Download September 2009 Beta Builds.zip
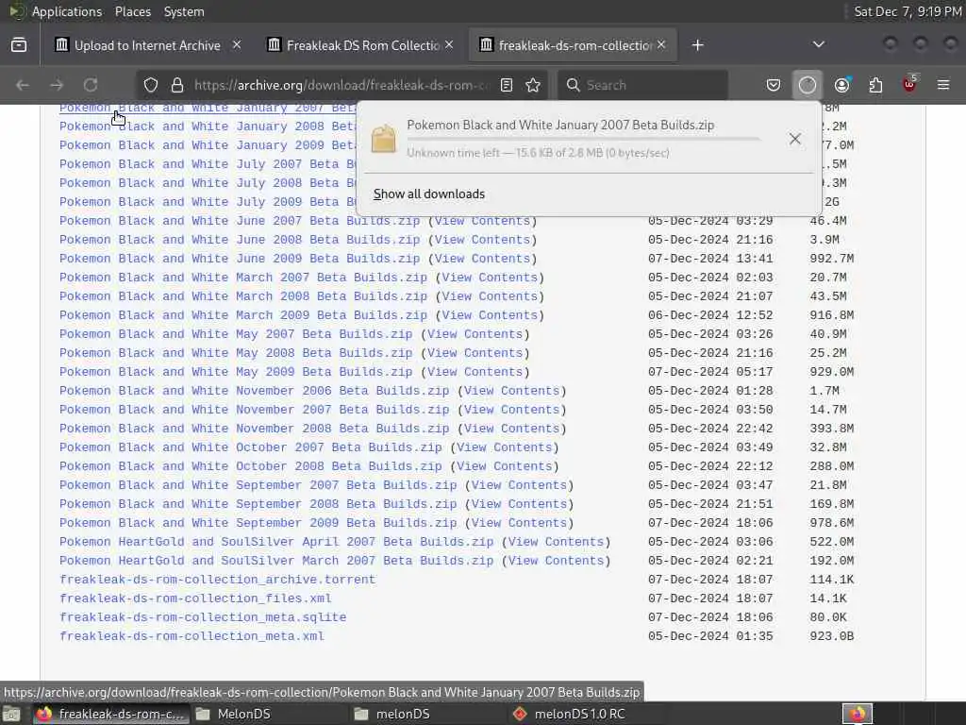The width and height of the screenshot is (966, 725). (258, 523)
